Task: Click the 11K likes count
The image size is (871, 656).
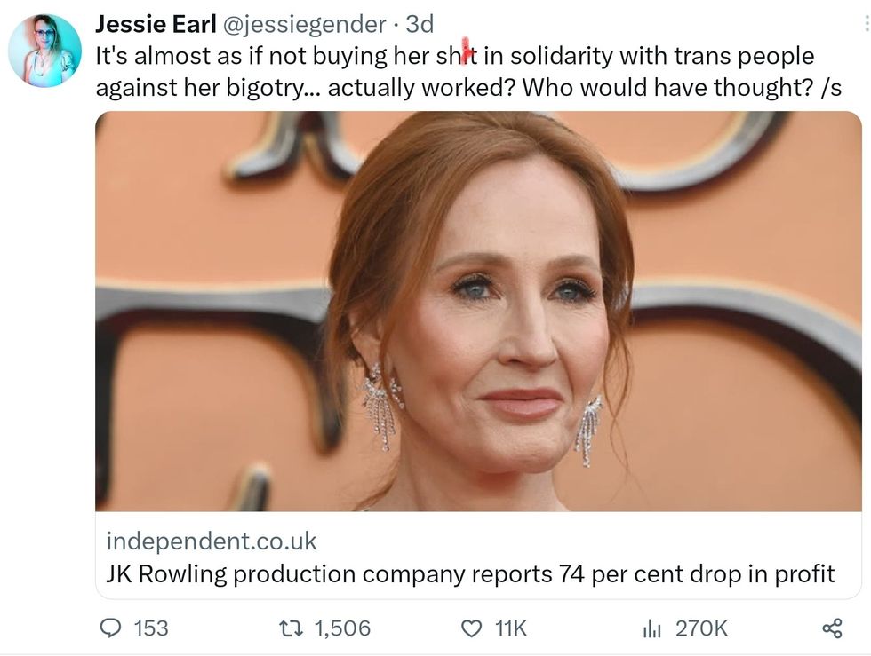Action: tap(510, 628)
